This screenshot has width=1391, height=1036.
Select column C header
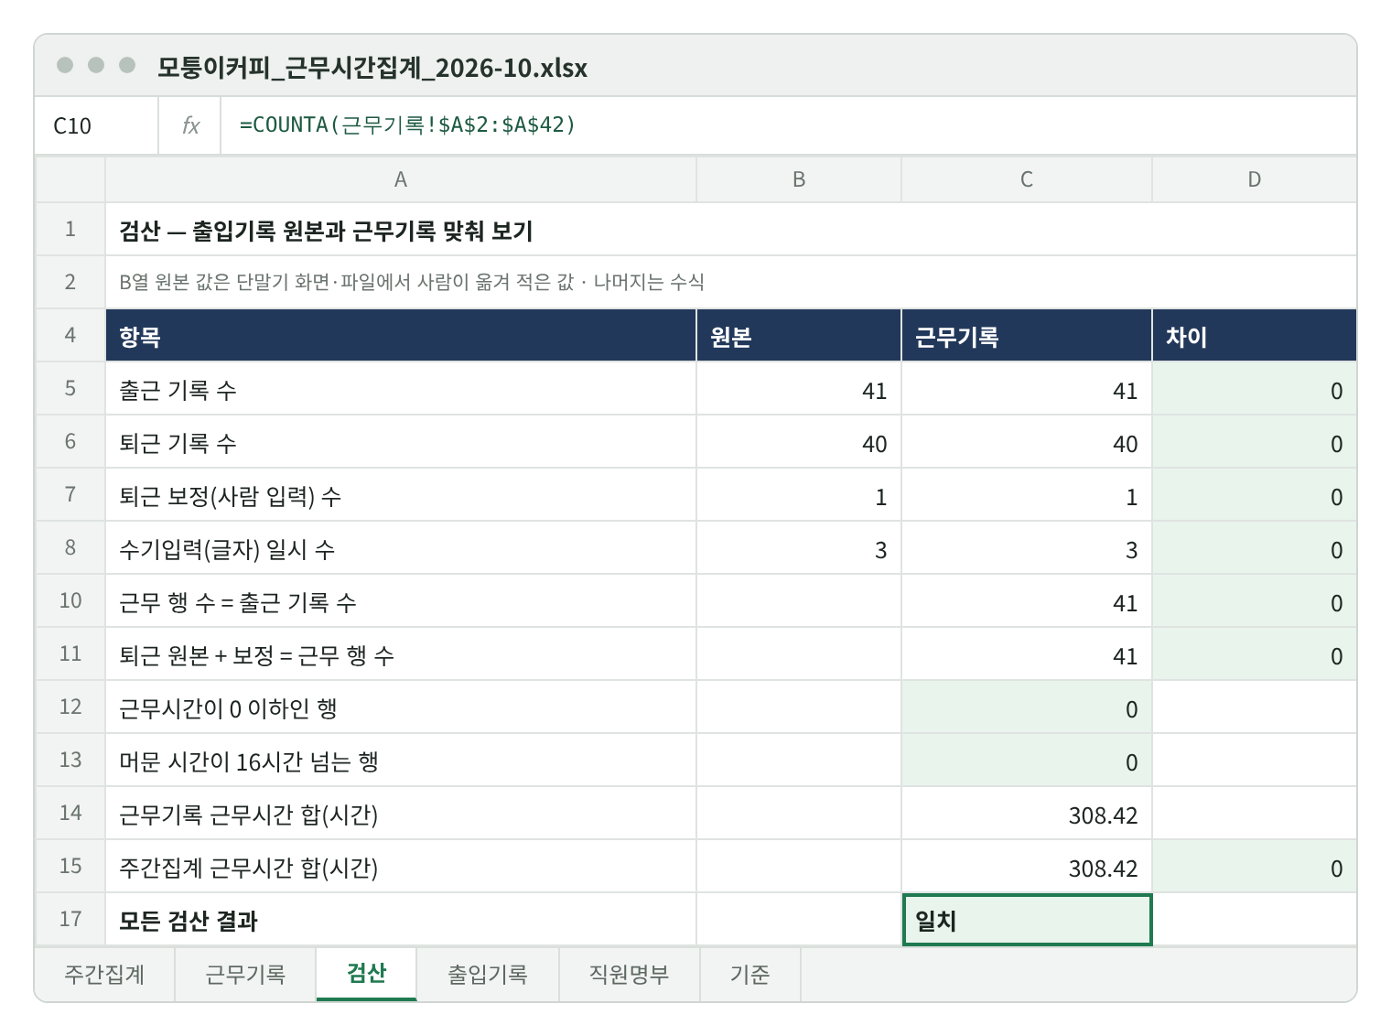[1027, 179]
